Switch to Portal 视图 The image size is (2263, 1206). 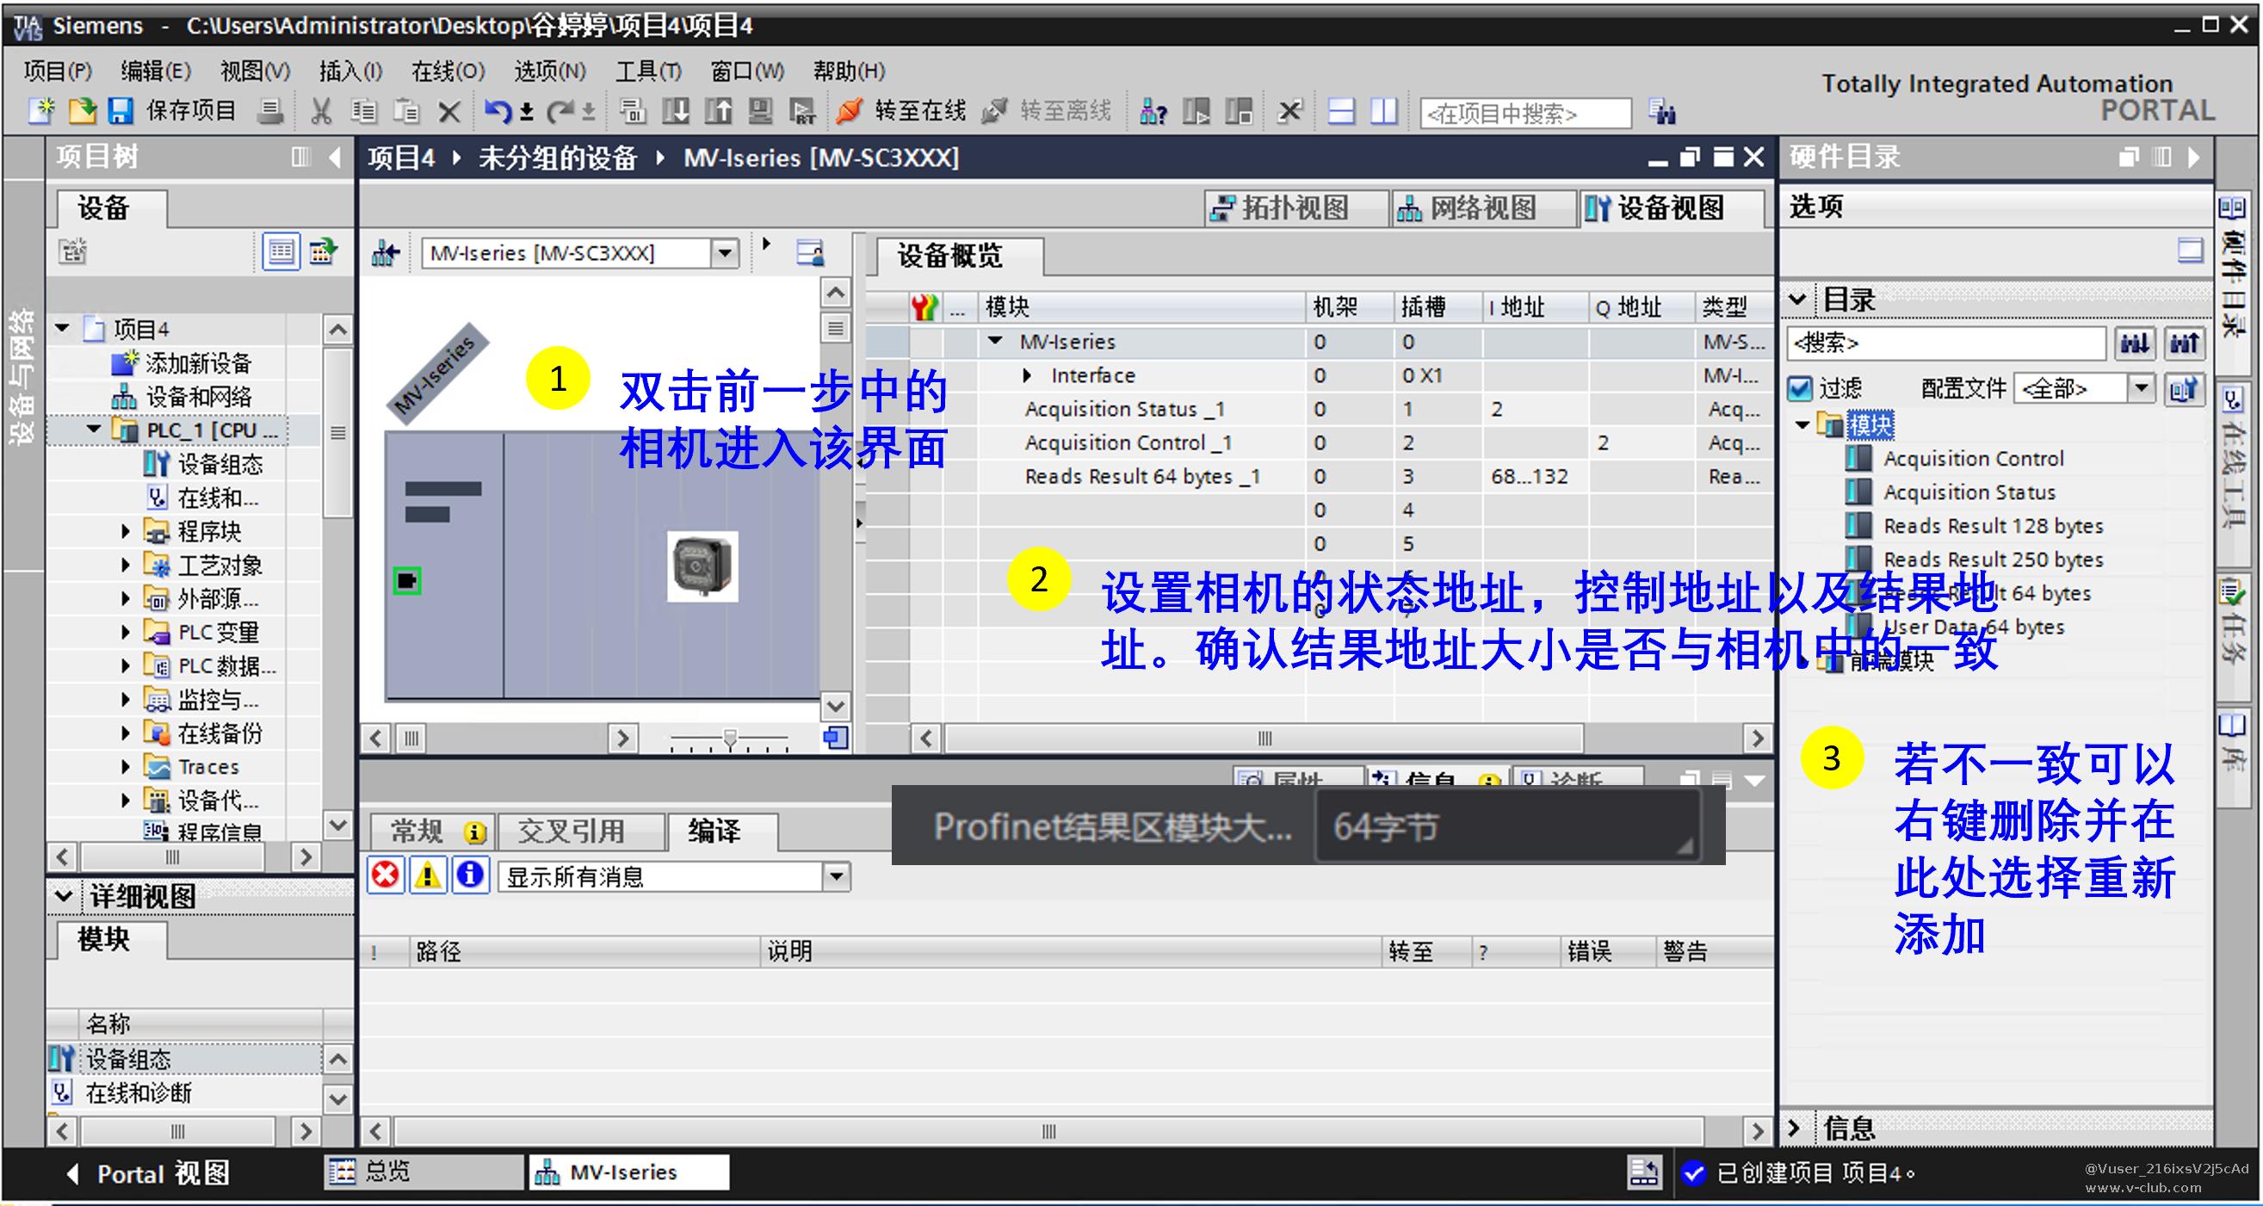click(149, 1173)
